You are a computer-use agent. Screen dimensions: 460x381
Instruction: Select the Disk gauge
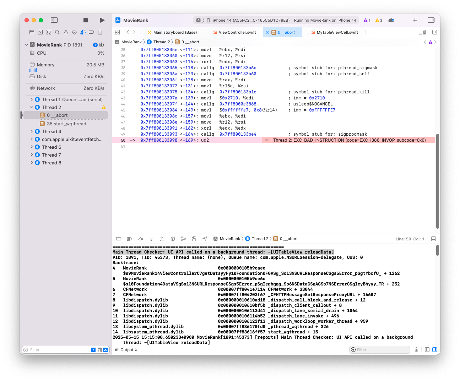pos(67,76)
